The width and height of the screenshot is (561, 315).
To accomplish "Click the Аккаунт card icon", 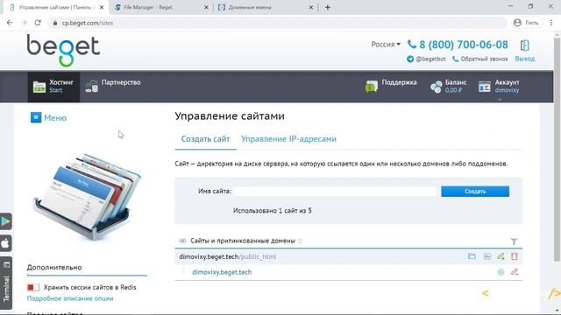I will tap(484, 87).
